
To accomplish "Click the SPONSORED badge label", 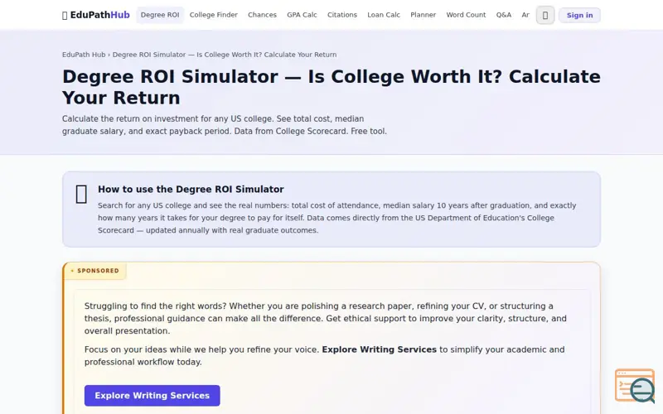I will (95, 271).
